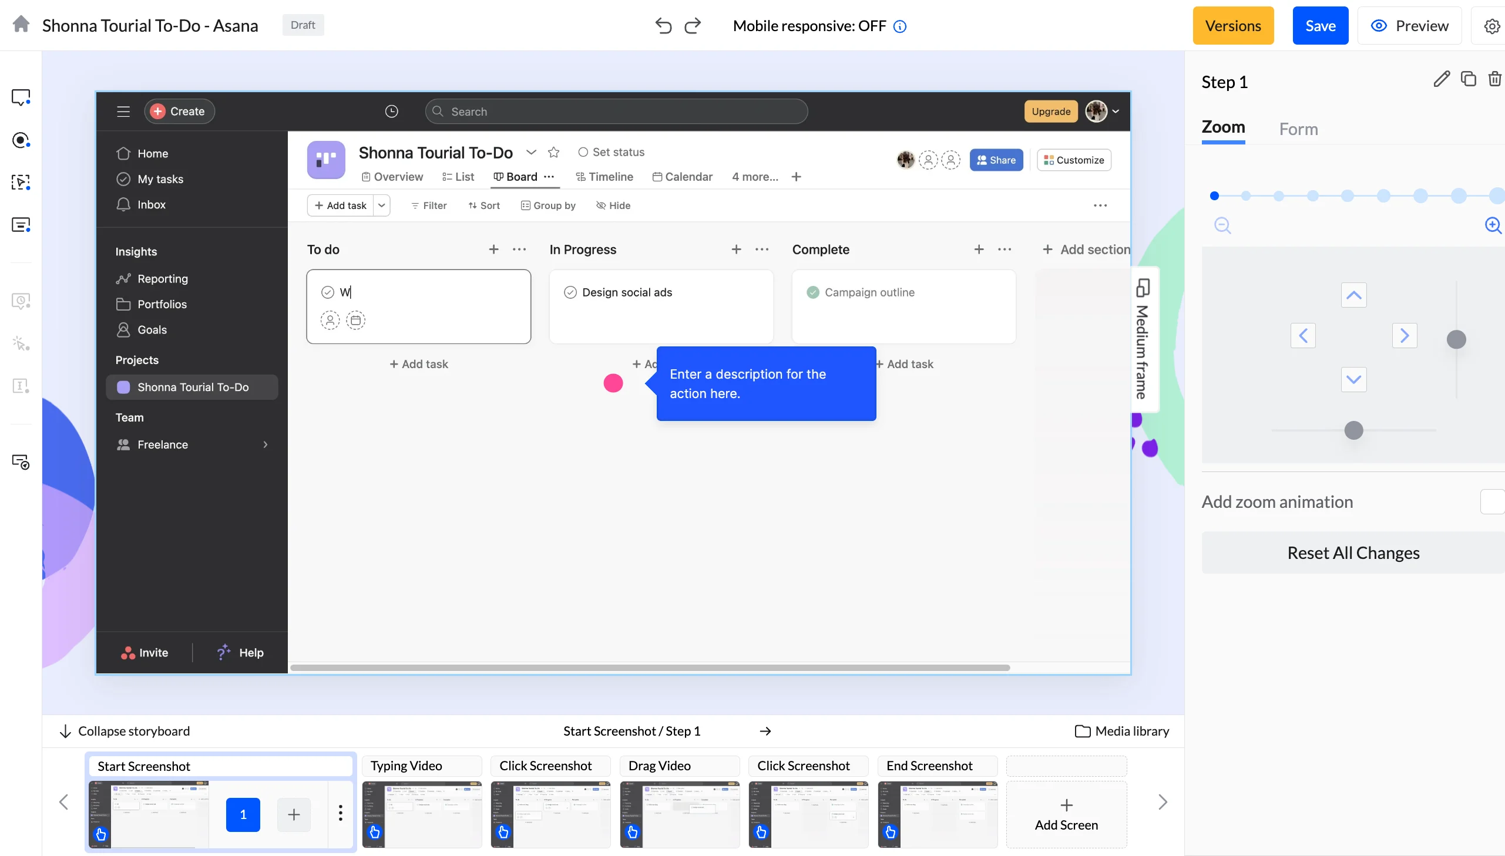Open the text insertion tool
Screen dimensions: 1505x856
pyautogui.click(x=21, y=386)
